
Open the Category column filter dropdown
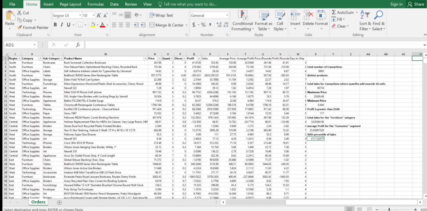pos(40,58)
